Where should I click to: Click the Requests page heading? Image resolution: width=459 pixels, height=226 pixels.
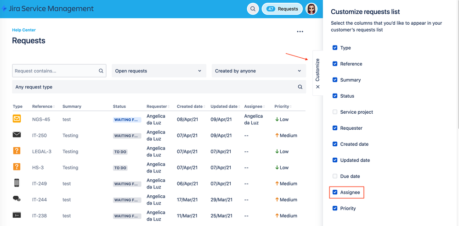click(x=28, y=41)
